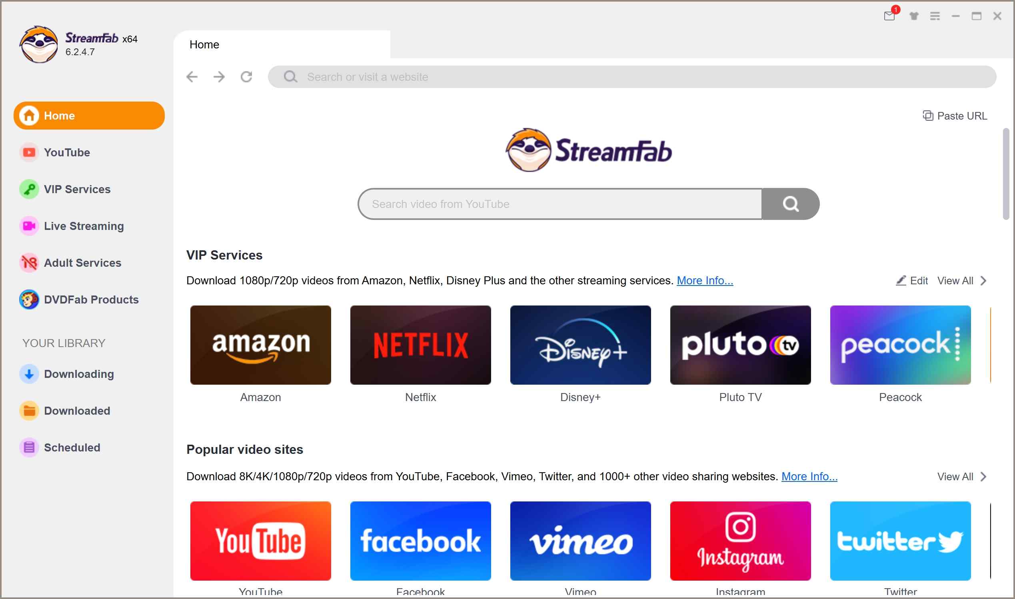Click Edit for VIP Services
This screenshot has width=1015, height=599.
pos(912,281)
